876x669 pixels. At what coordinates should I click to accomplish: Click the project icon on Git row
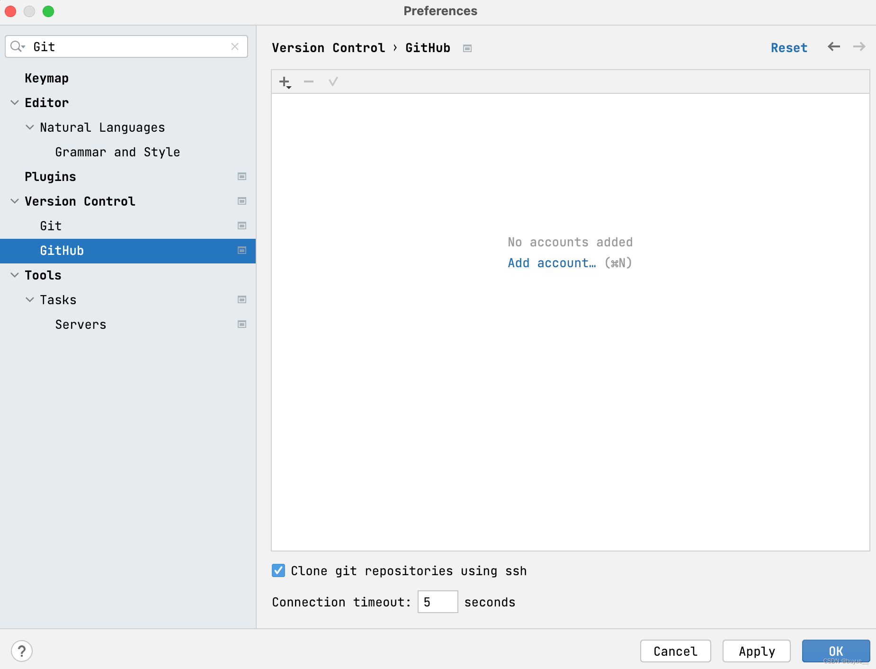pos(242,226)
